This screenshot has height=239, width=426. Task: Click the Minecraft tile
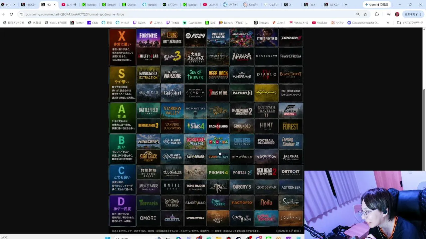[x=148, y=141]
